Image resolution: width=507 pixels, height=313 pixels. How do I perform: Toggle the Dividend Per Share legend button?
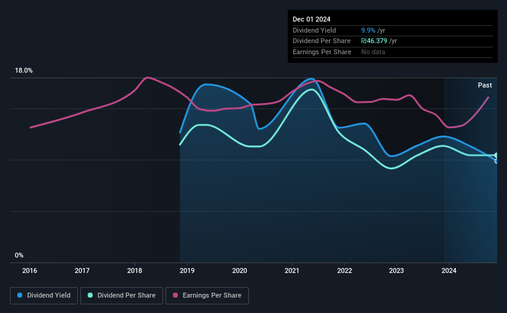coord(122,296)
